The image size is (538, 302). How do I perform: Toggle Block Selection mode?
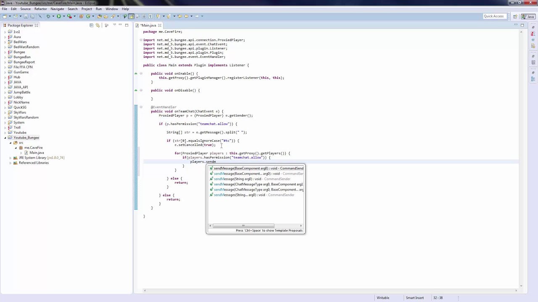pyautogui.click(x=144, y=16)
